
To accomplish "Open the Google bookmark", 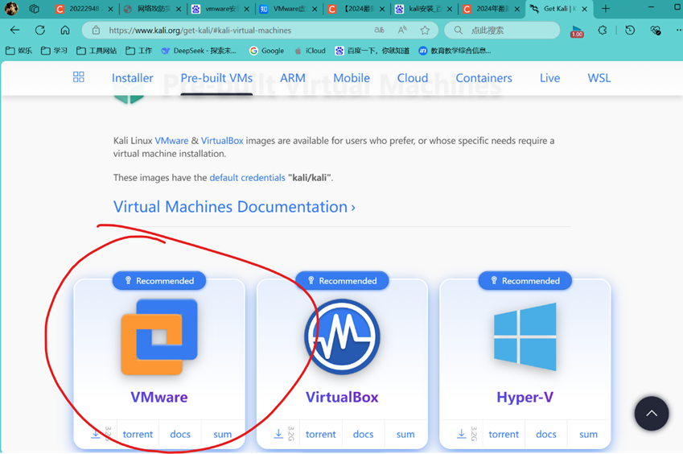I will [266, 51].
